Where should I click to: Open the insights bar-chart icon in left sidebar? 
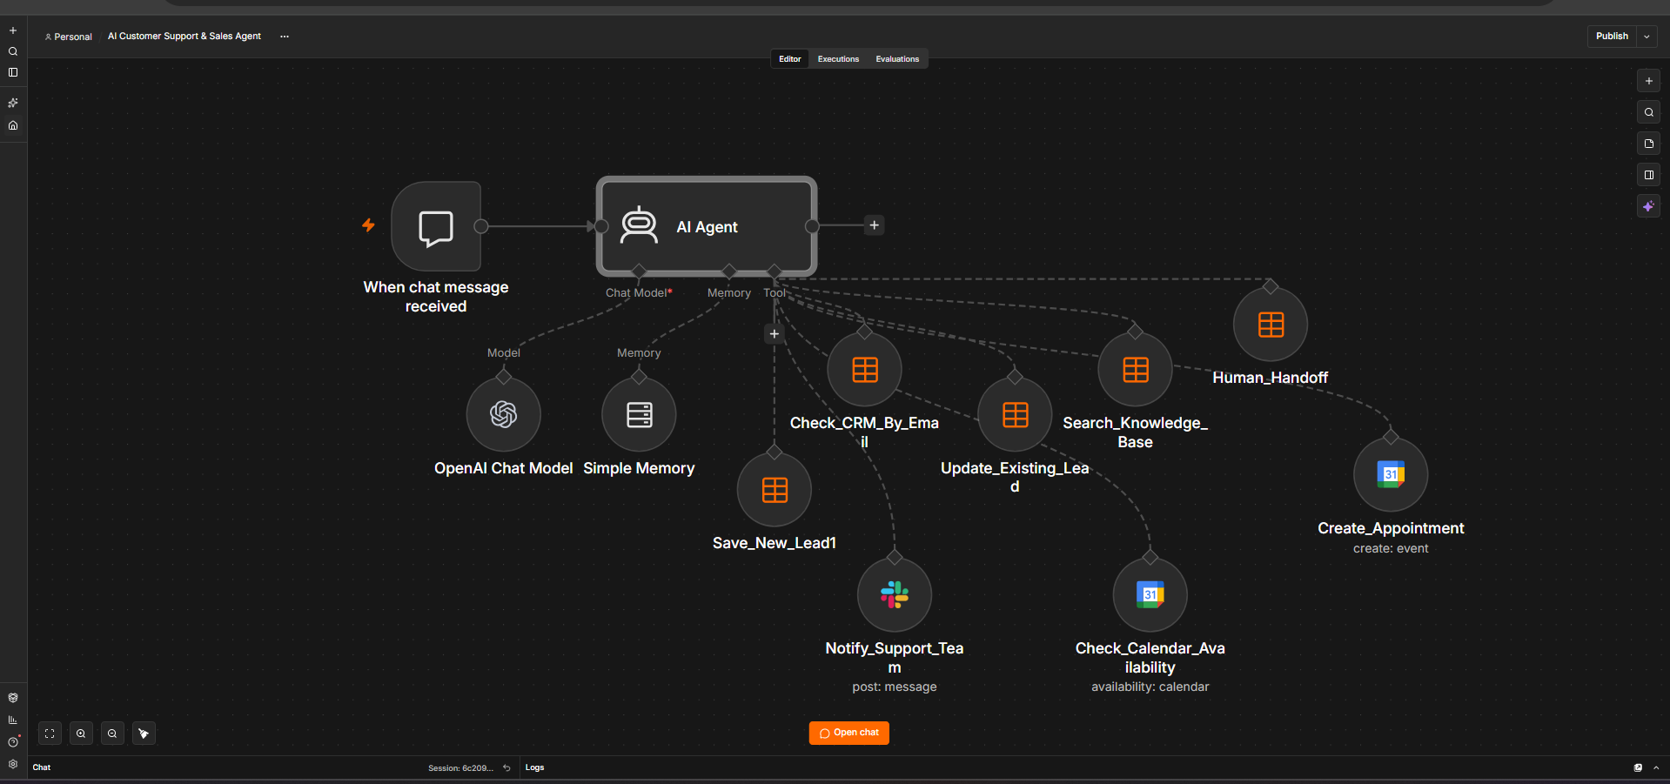click(x=13, y=720)
